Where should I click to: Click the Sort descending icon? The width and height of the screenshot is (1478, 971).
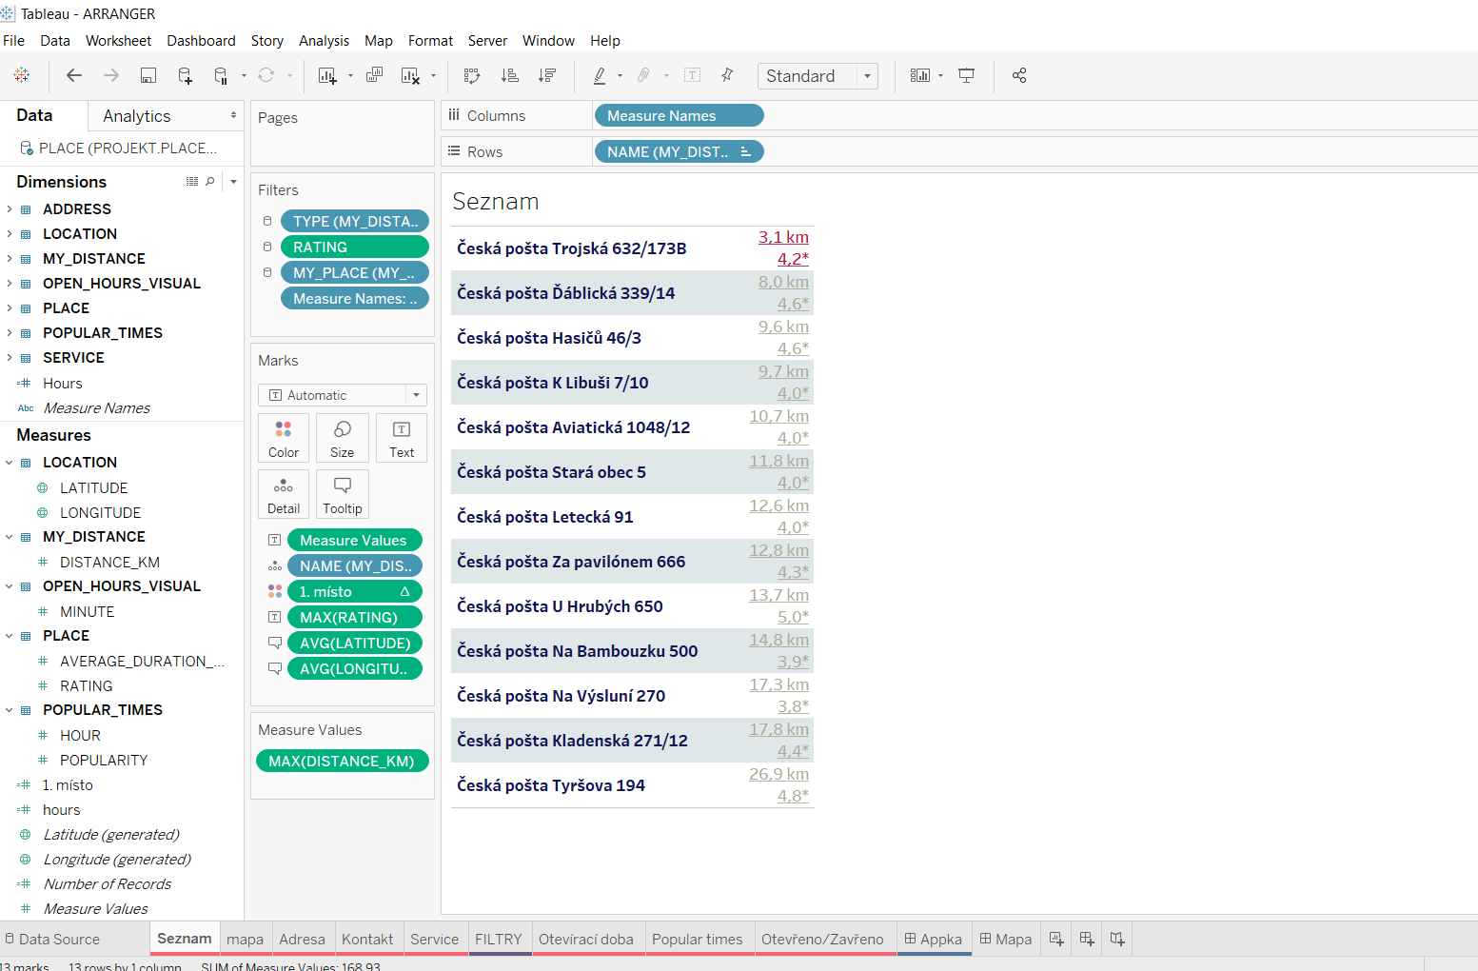tap(547, 75)
